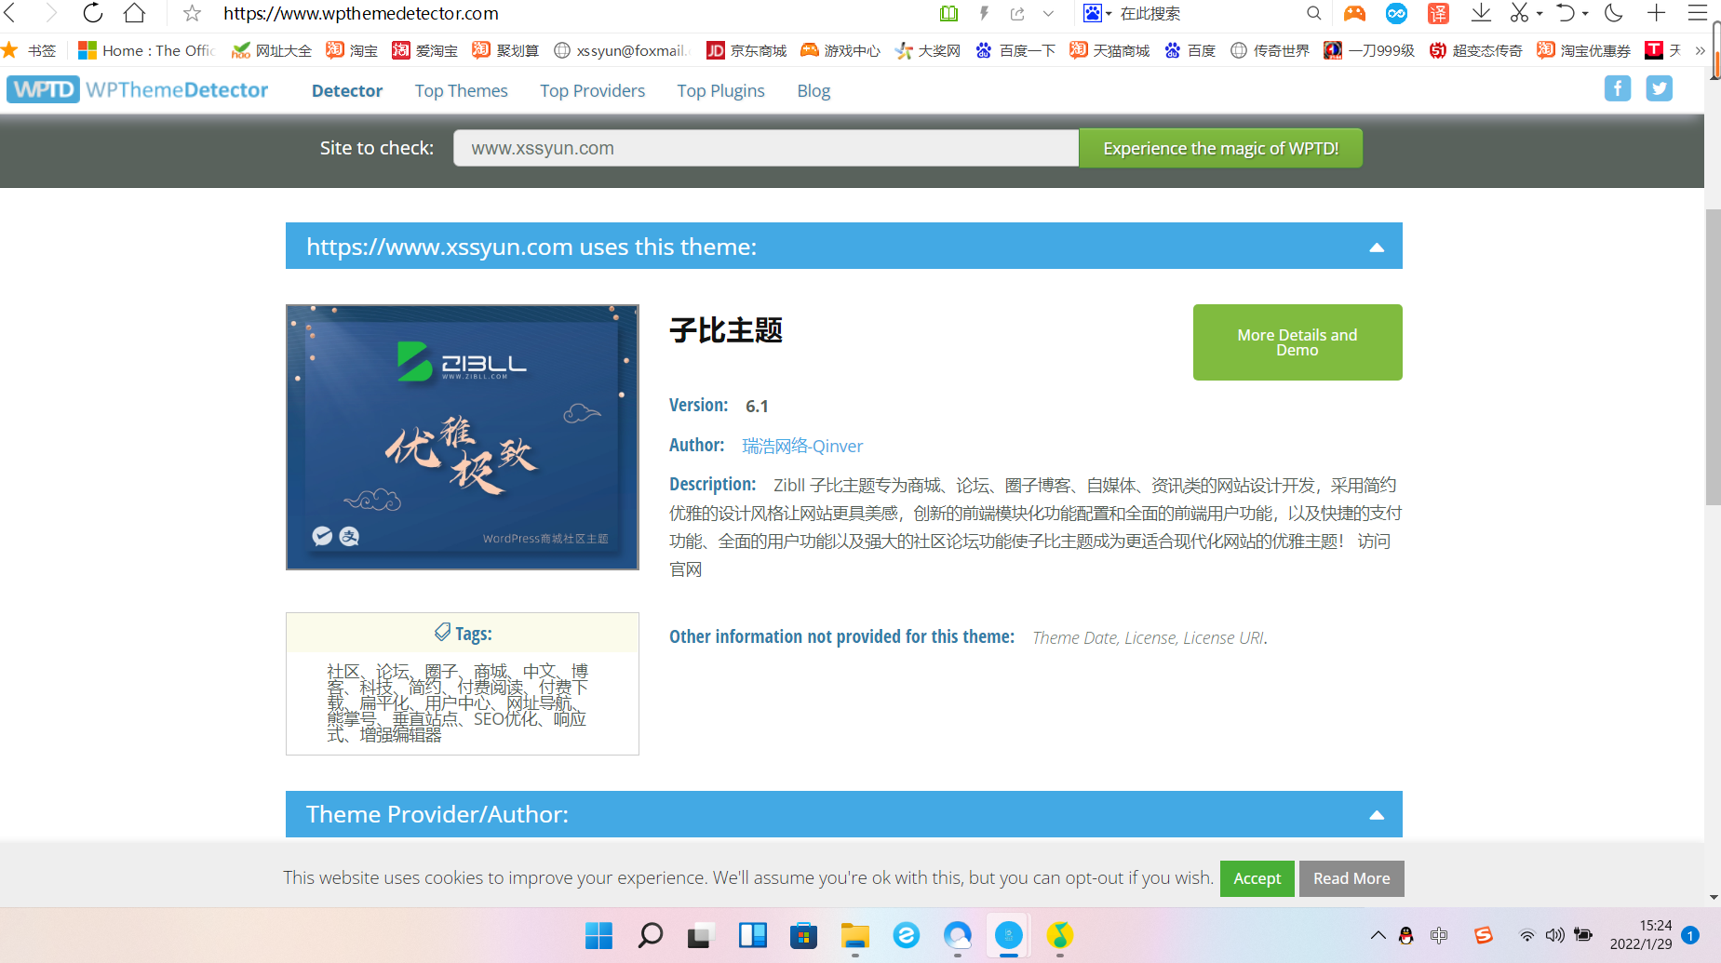The width and height of the screenshot is (1721, 963).
Task: Click the WPThemeDetector logo
Action: pos(138,90)
